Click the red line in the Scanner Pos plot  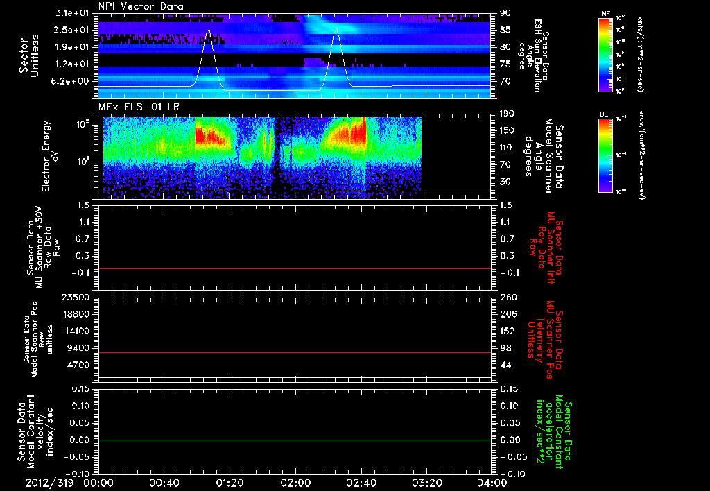tap(294, 352)
